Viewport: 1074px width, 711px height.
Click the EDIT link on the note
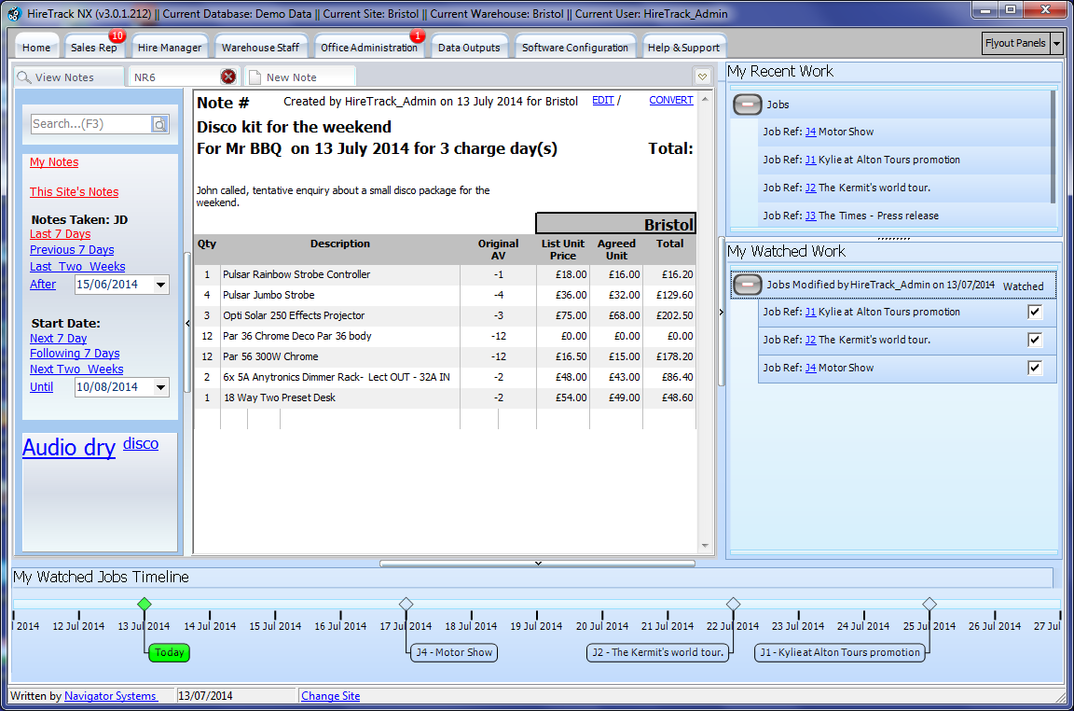[602, 101]
